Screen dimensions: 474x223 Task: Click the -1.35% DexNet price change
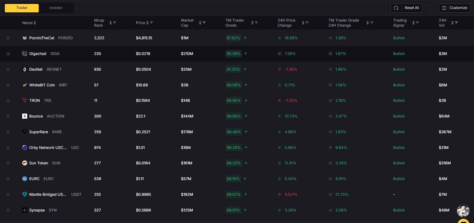[x=291, y=69]
